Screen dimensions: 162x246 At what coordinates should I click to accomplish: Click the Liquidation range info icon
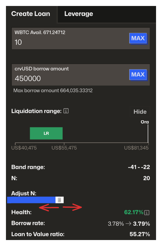coord(66,111)
